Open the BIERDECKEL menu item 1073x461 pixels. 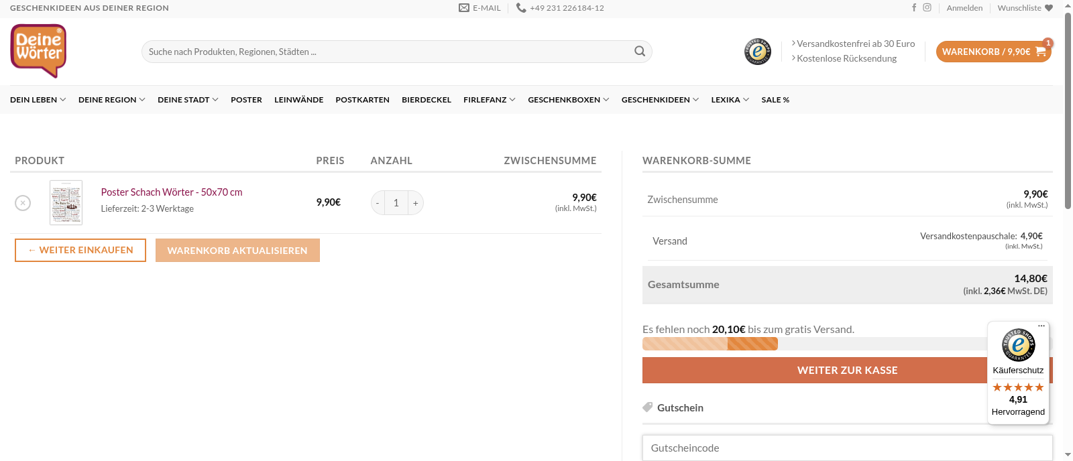pos(427,100)
